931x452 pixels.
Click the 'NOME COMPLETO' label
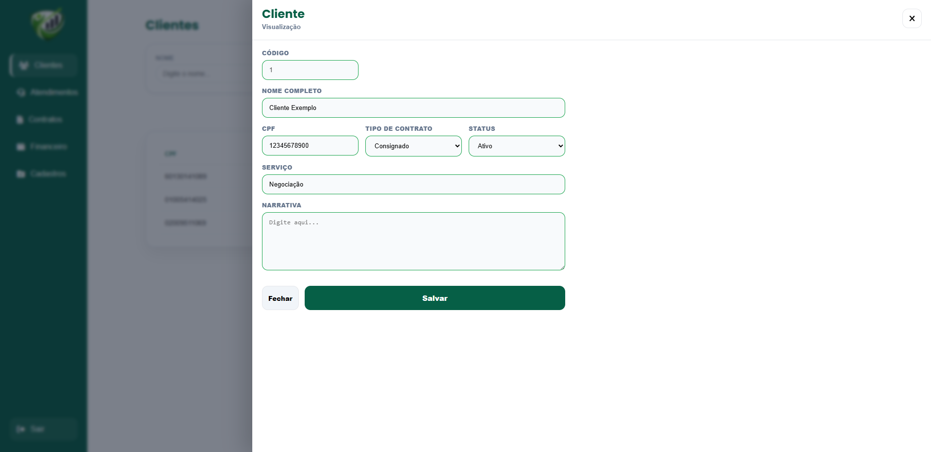click(x=292, y=91)
